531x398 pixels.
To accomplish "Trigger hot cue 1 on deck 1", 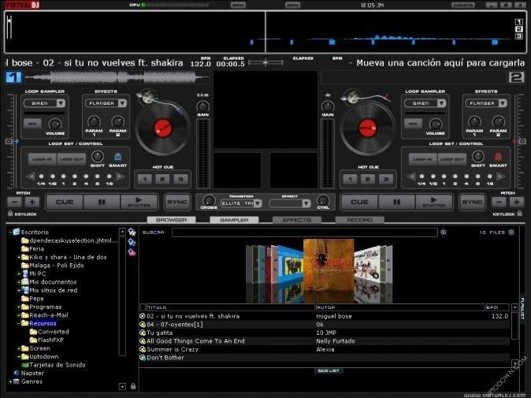I will click(x=145, y=179).
